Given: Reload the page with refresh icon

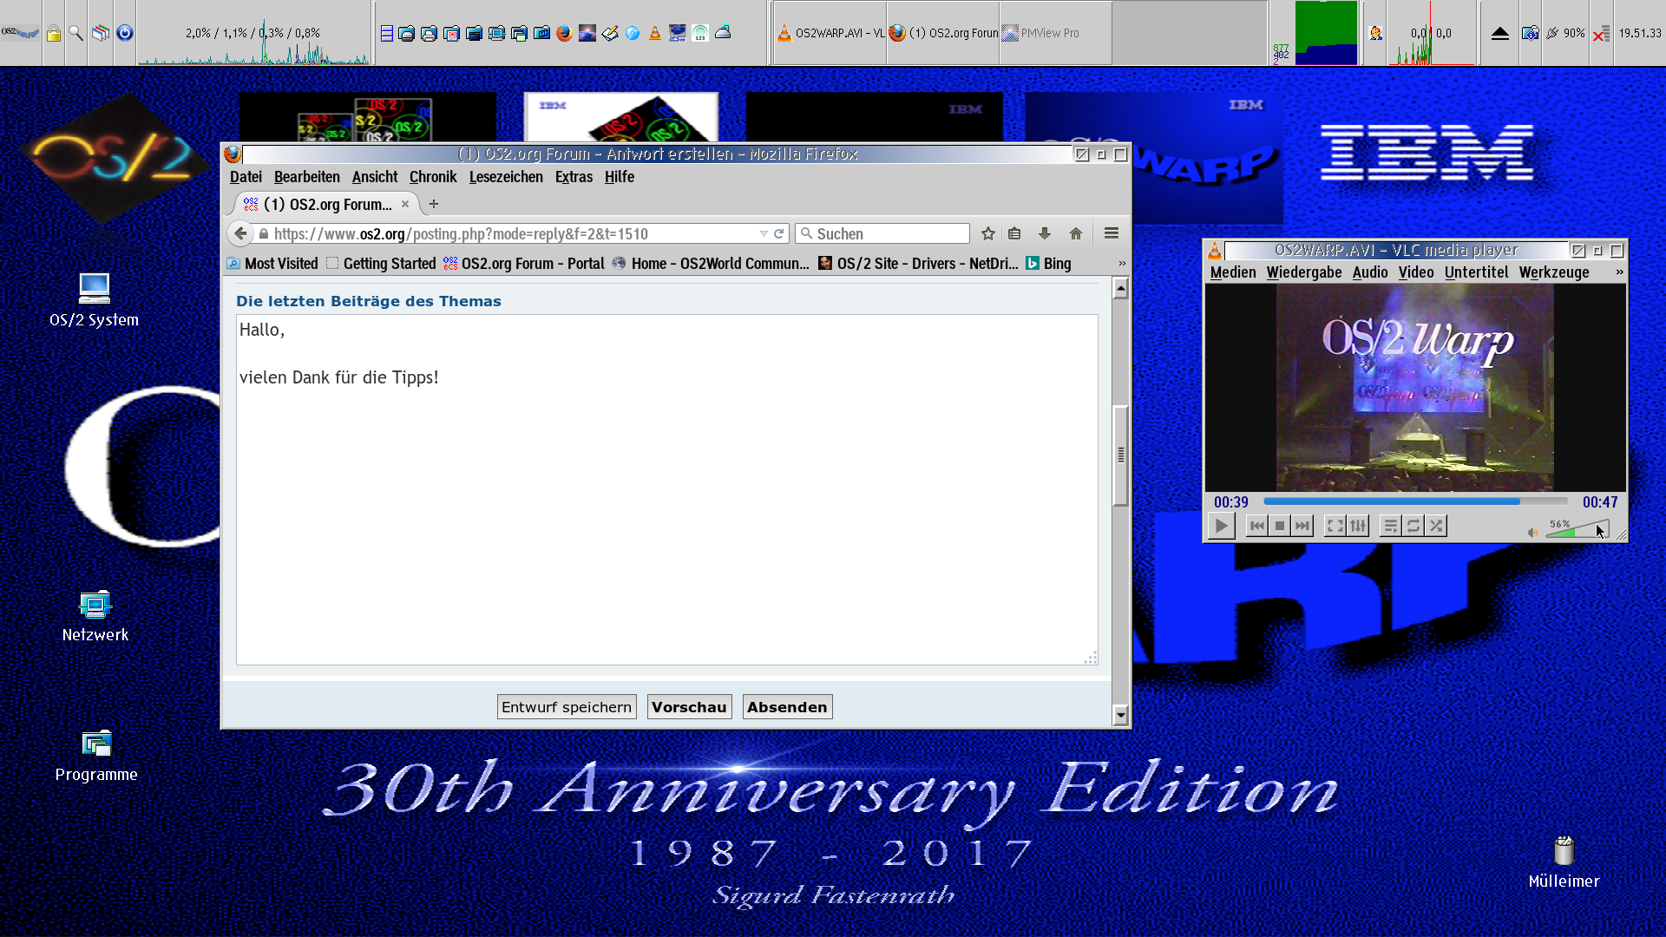Looking at the screenshot, I should point(779,234).
